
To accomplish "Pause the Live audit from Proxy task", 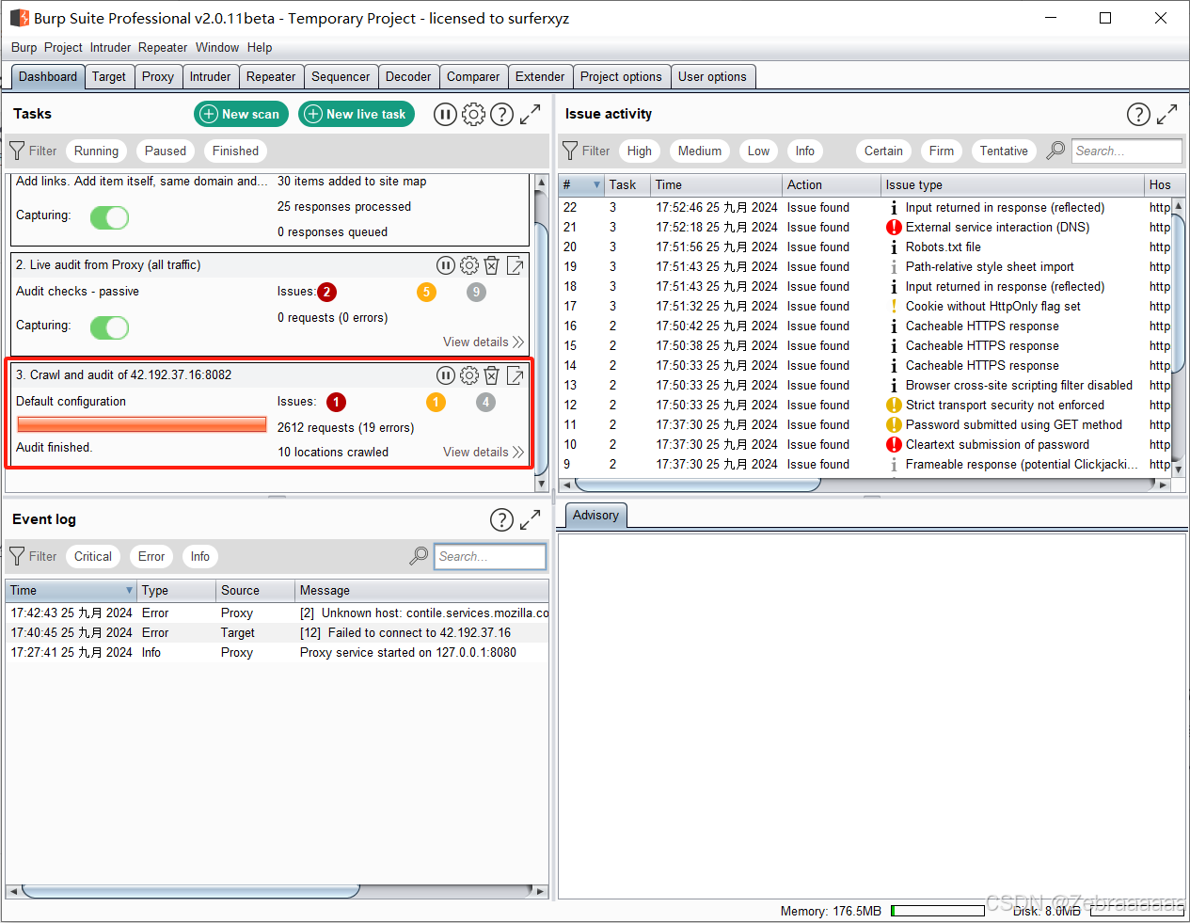I will tap(446, 266).
